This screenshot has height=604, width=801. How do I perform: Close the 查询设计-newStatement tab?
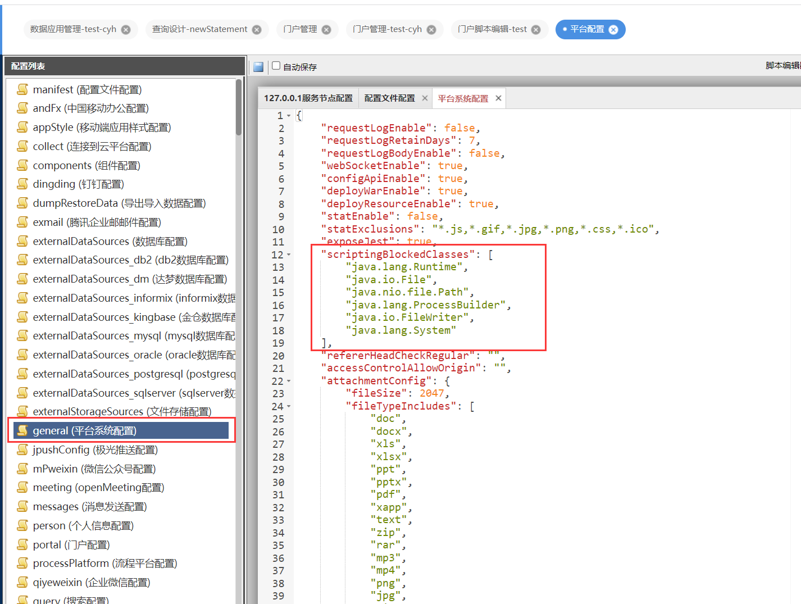257,30
